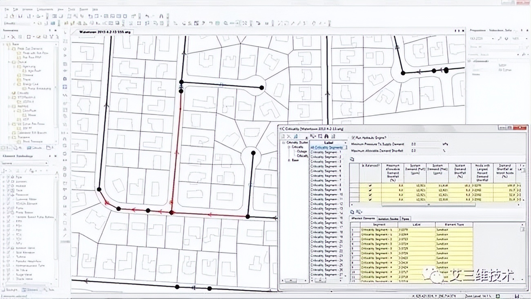
Task: Switch to the Isolation Nodes tab
Action: coord(388,219)
